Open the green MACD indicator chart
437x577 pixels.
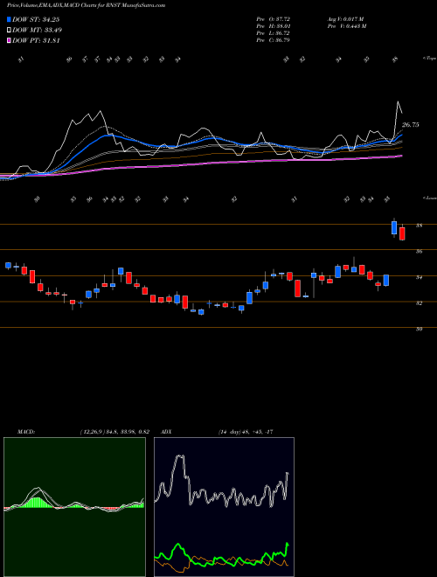(74, 507)
